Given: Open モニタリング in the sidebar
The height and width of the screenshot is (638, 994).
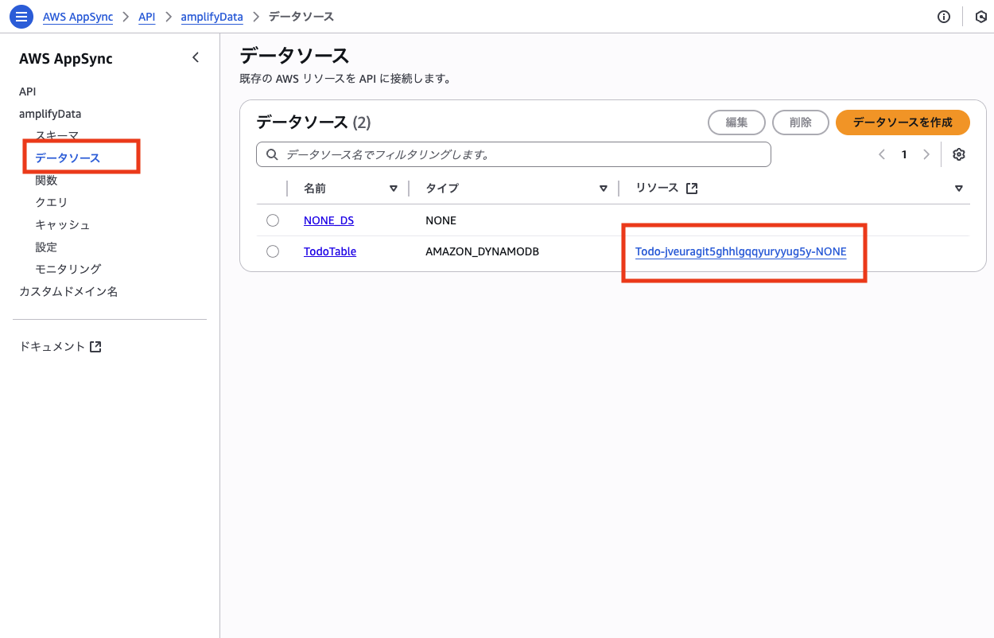Looking at the screenshot, I should 68,269.
